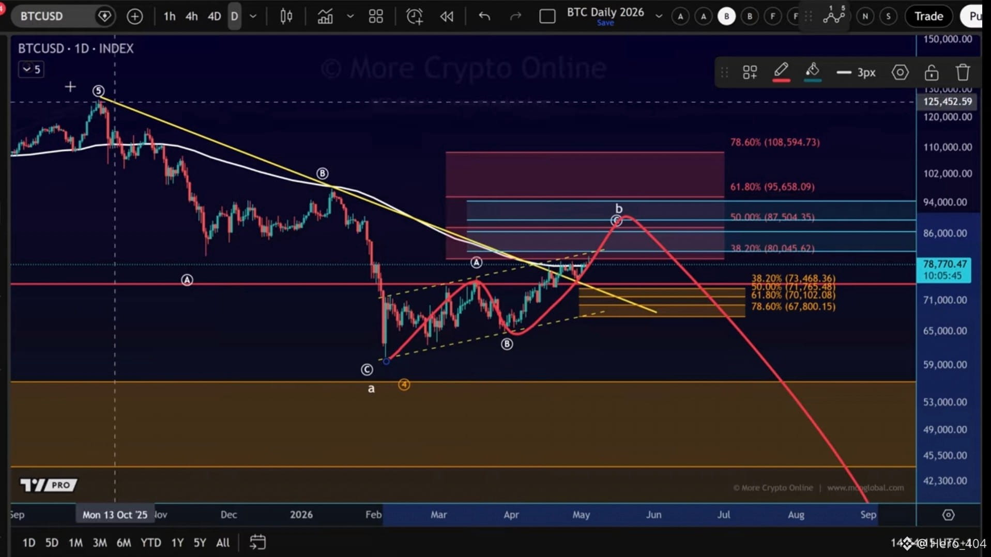991x557 pixels.
Task: Open the indicator templates grid
Action: [x=376, y=17]
